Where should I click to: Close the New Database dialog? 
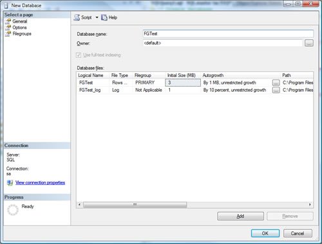[310, 4]
